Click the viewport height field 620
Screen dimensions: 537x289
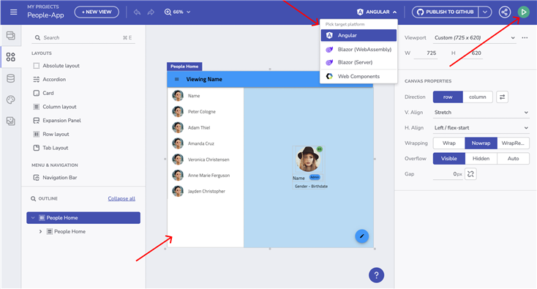coord(471,53)
